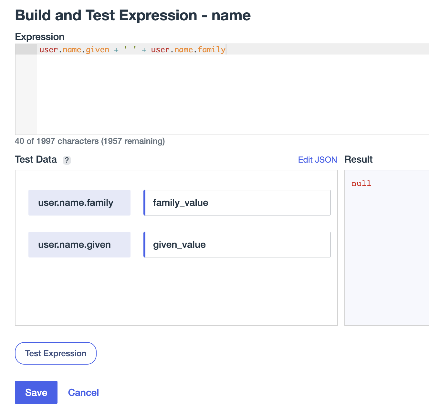Click the question mark icon next to Test Data
This screenshot has width=429, height=413.
67,160
